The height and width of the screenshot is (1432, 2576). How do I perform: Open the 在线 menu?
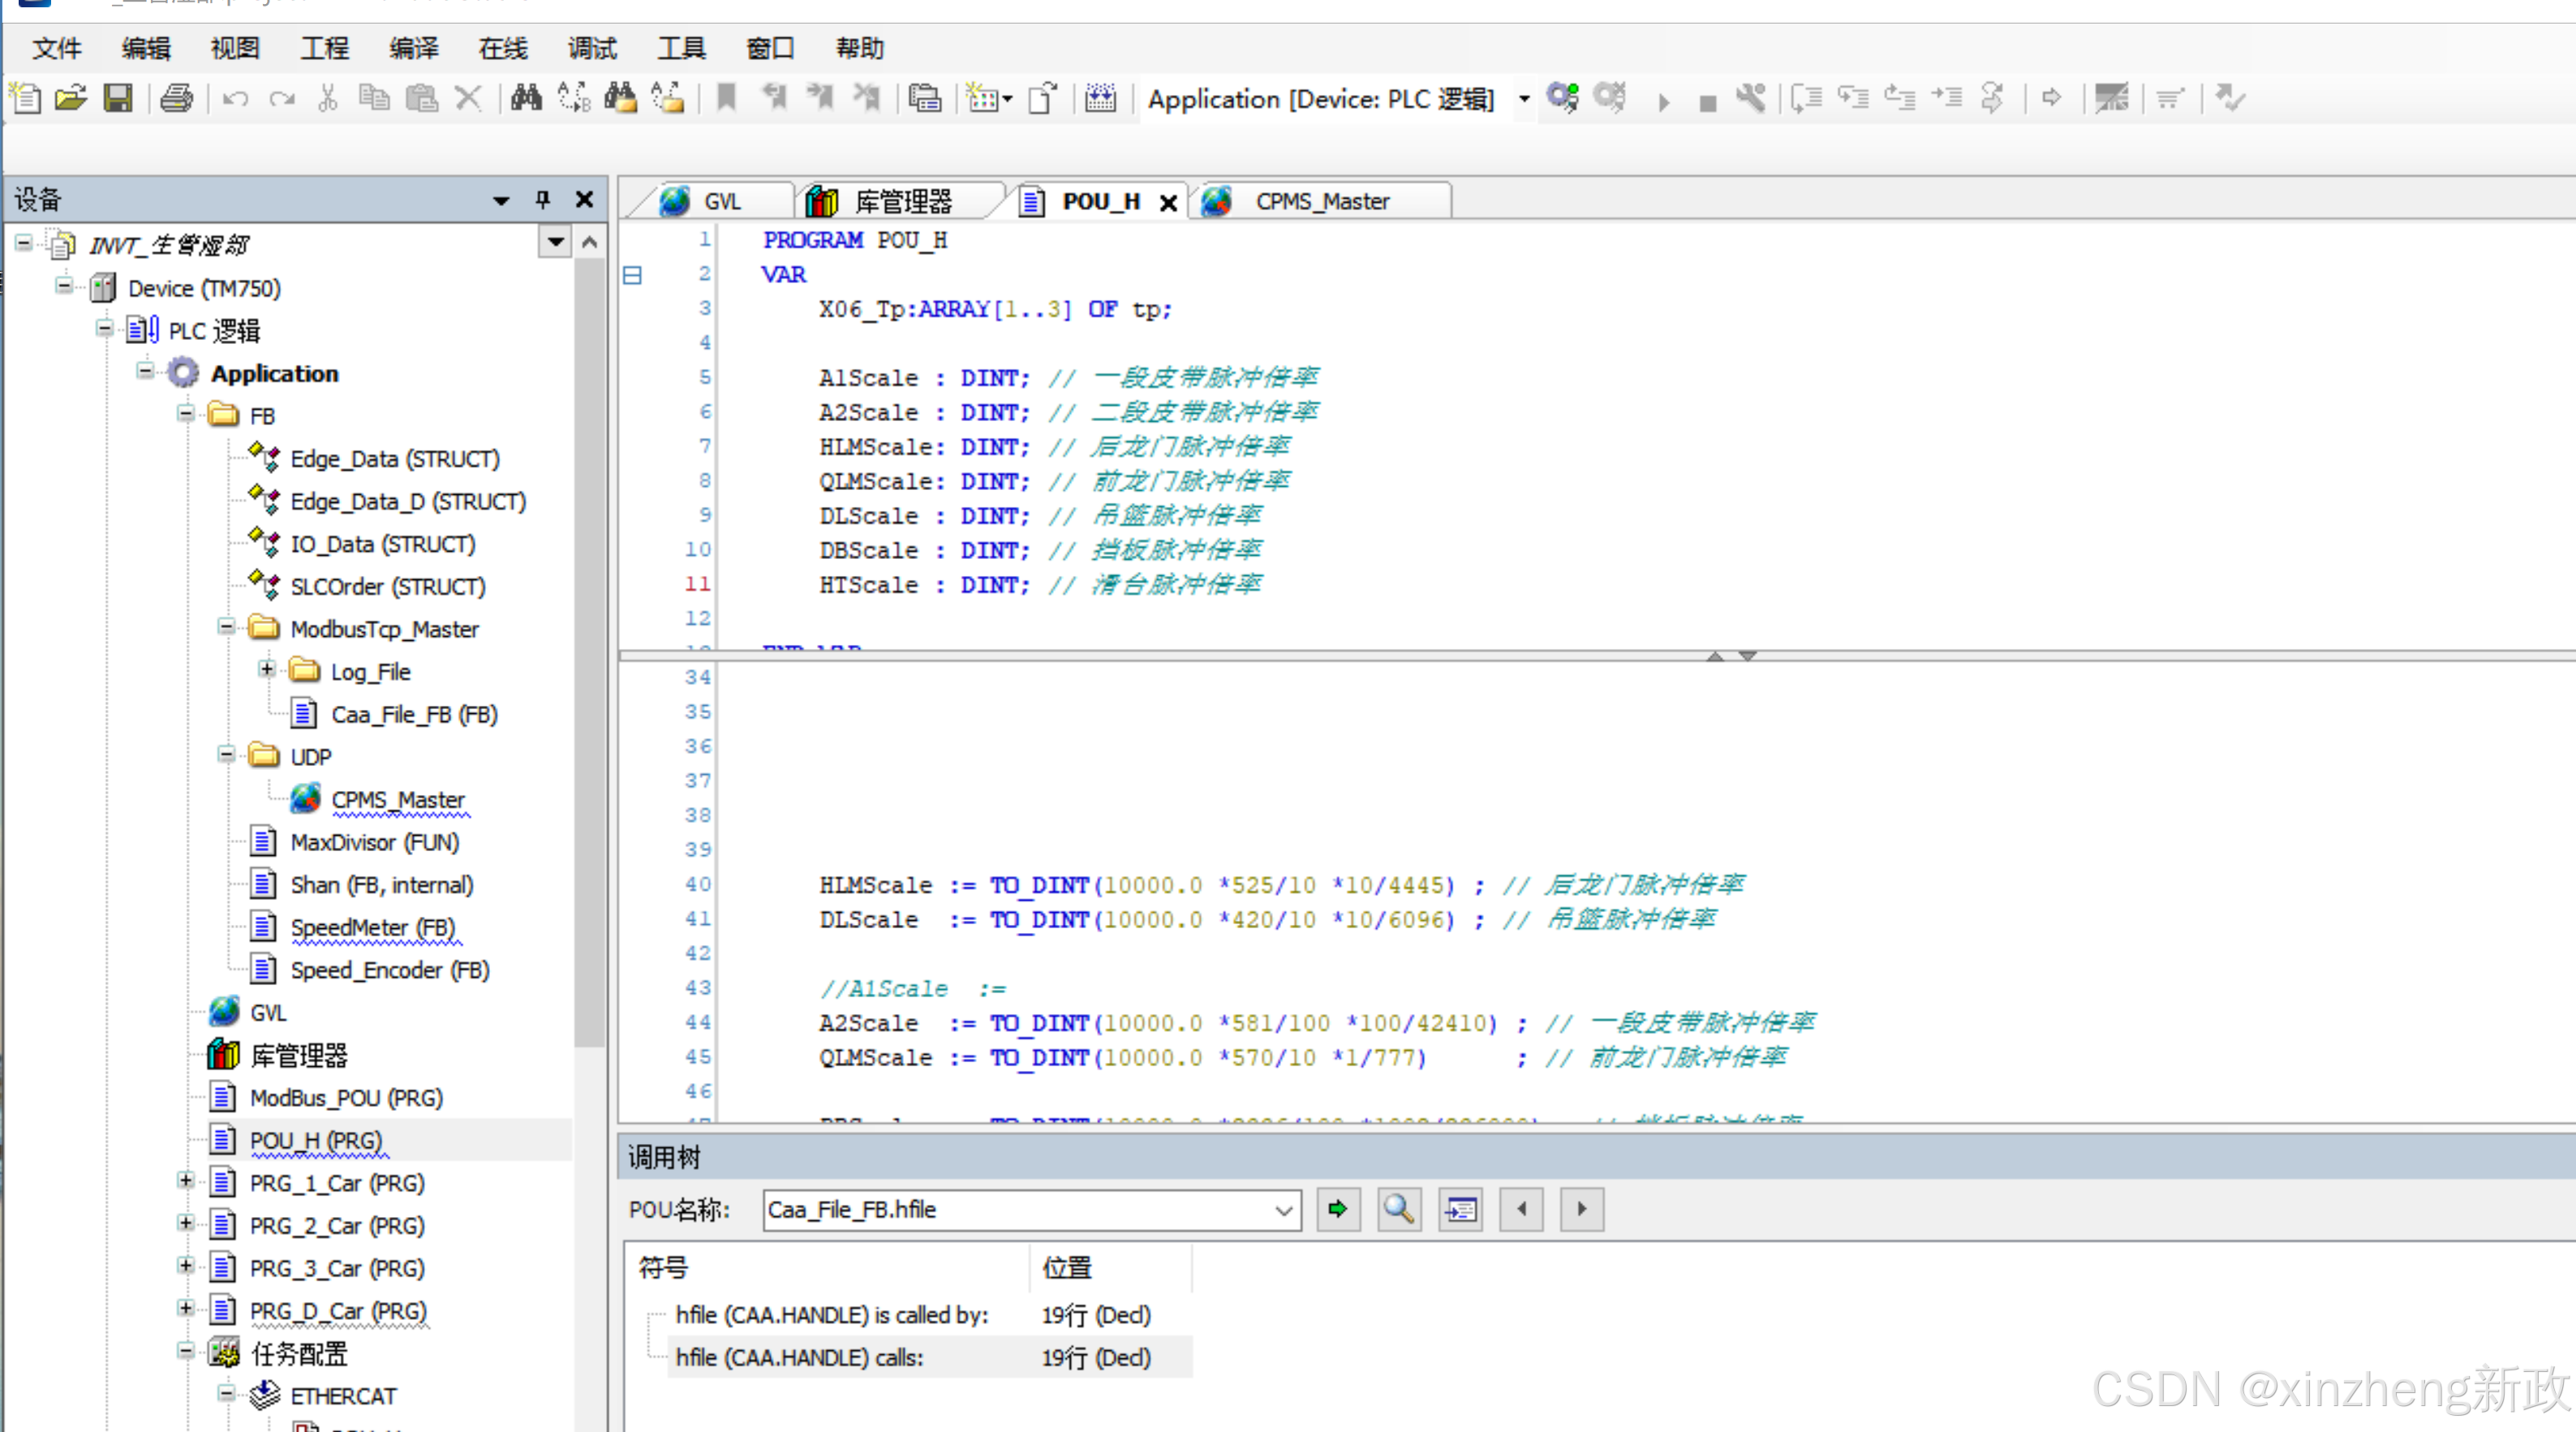(x=502, y=48)
